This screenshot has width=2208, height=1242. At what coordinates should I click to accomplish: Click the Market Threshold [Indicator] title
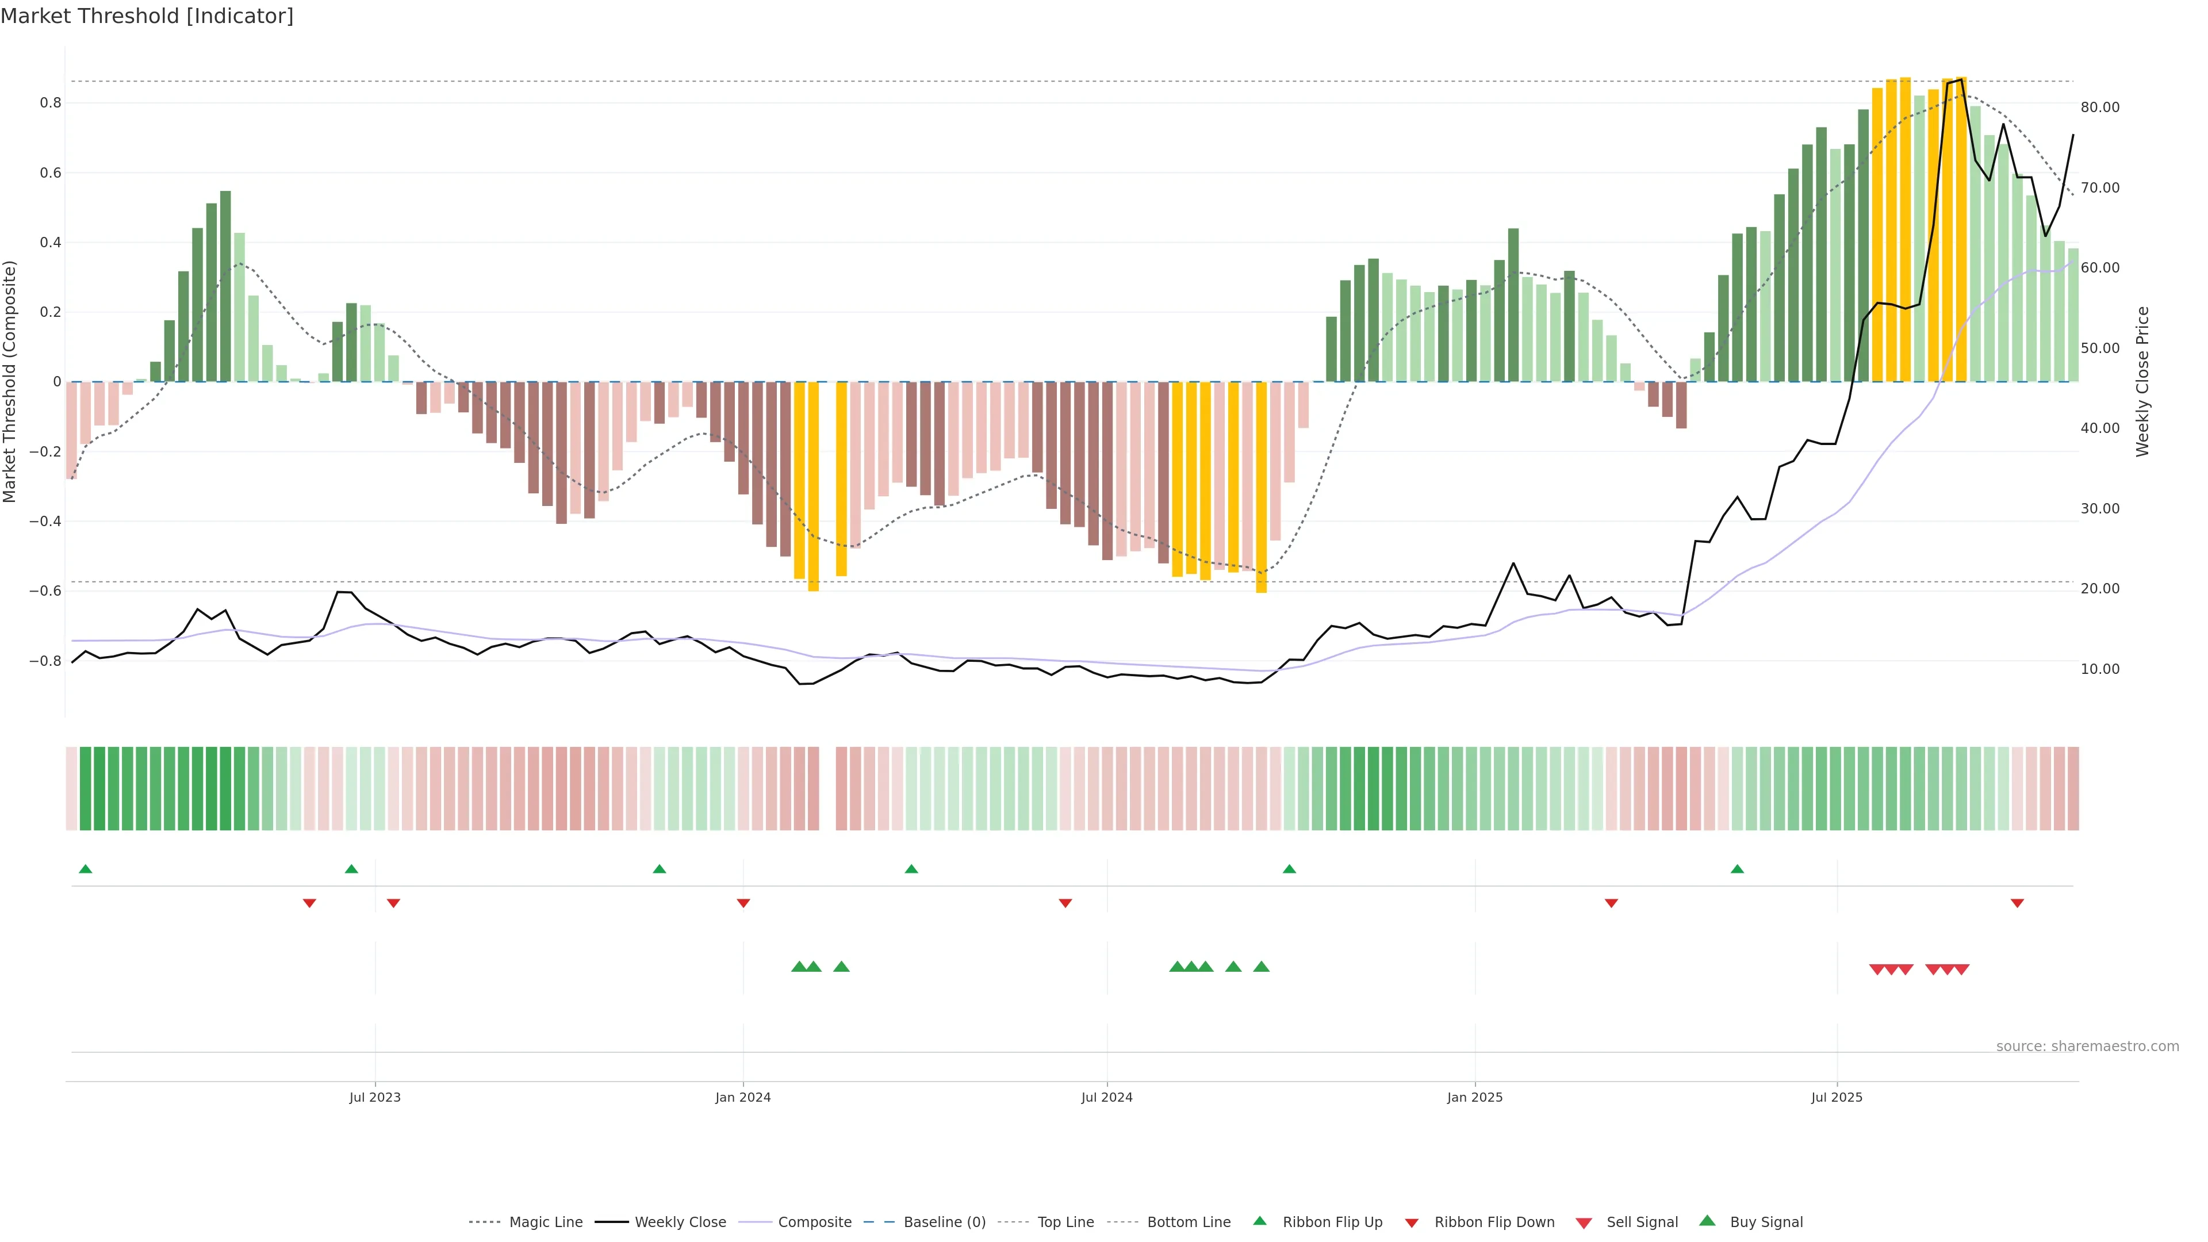tap(147, 16)
